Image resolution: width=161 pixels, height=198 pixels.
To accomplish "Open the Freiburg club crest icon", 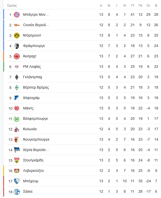I will [x=17, y=46].
